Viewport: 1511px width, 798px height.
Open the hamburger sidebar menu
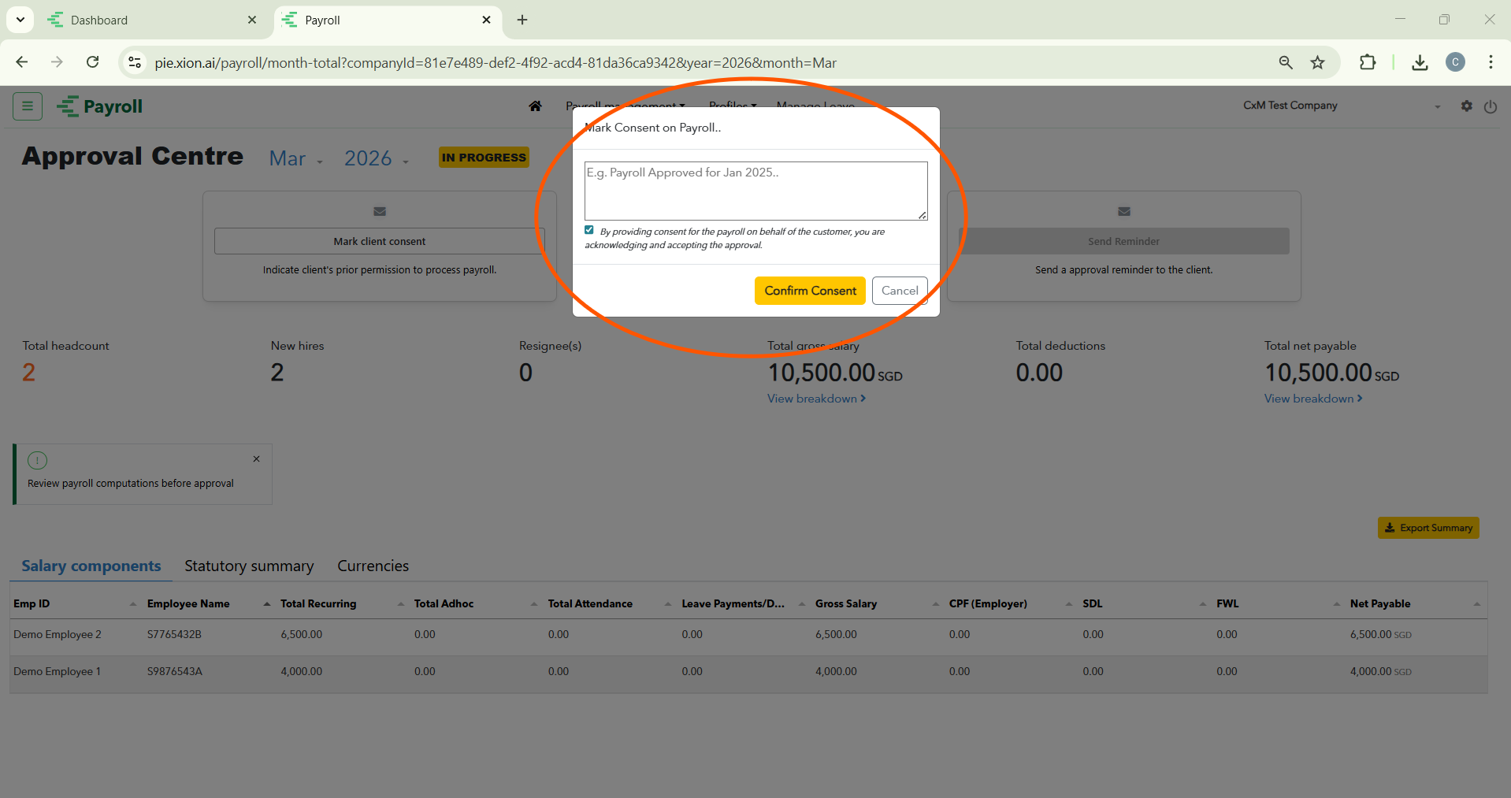coord(28,106)
